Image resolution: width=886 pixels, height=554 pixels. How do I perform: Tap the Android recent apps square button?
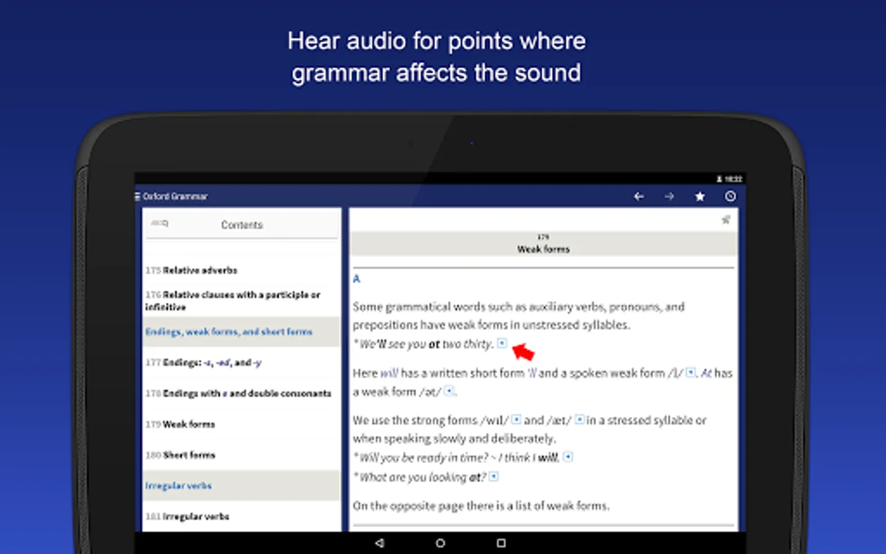tap(501, 543)
